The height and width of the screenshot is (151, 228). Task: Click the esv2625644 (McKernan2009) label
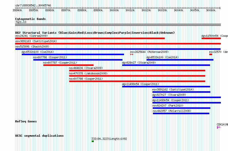point(149,52)
